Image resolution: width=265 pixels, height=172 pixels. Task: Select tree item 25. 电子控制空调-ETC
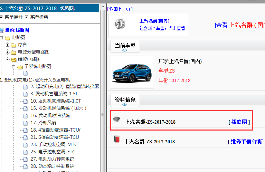point(53,152)
